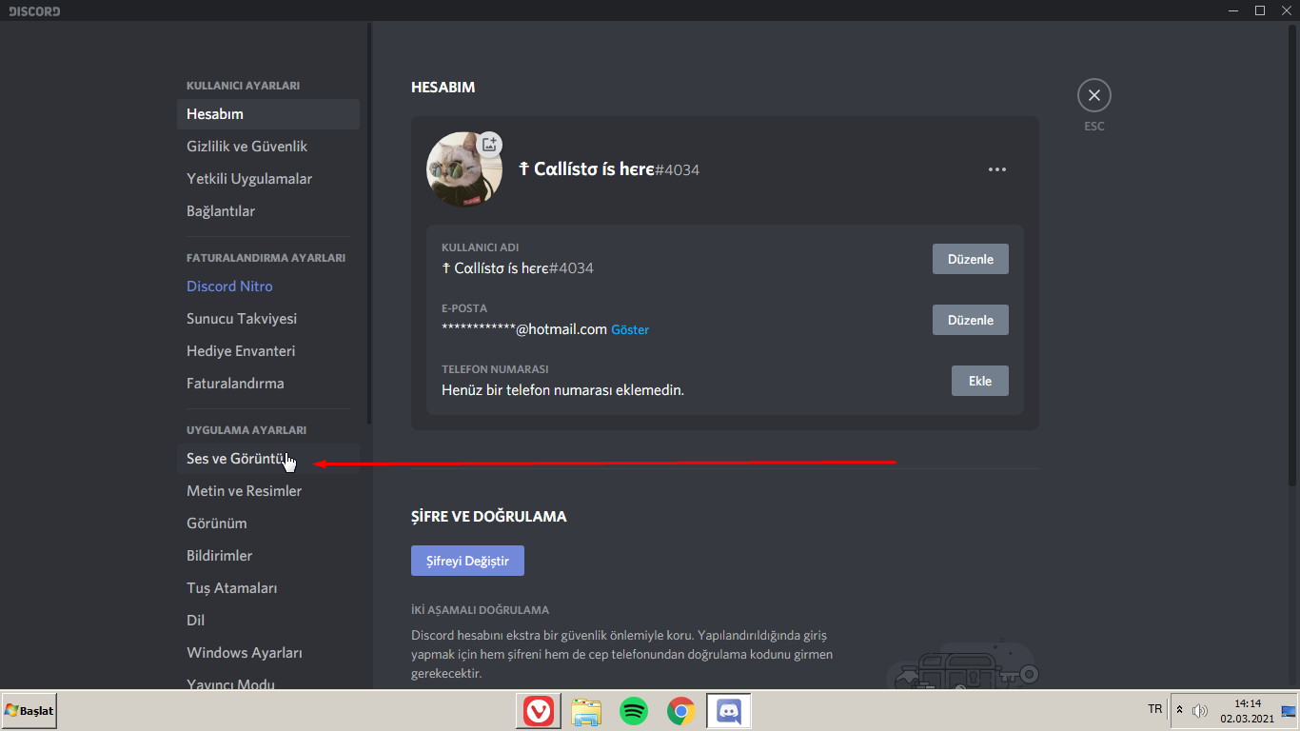The height and width of the screenshot is (731, 1300).
Task: Click the 'Henüz bir telefon numarası eklemedin.' text
Action: point(563,390)
